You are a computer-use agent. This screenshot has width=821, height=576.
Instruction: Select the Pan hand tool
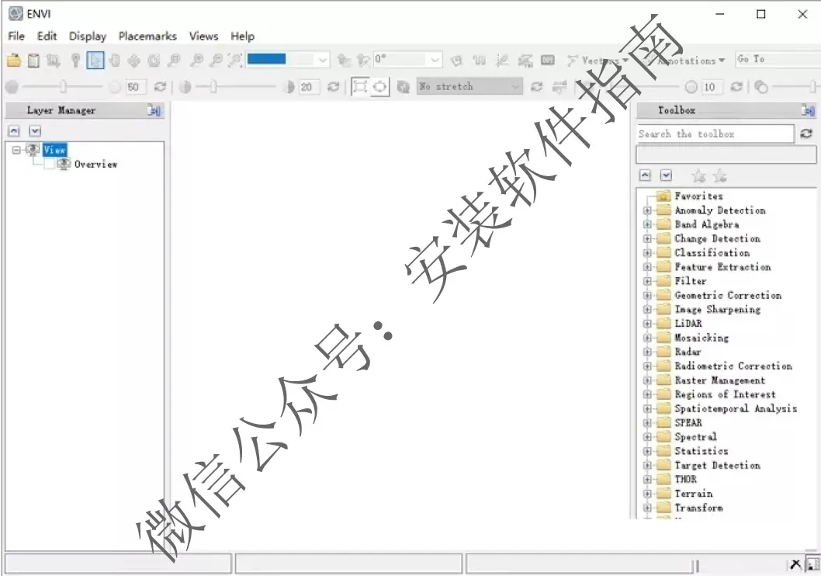(x=115, y=61)
